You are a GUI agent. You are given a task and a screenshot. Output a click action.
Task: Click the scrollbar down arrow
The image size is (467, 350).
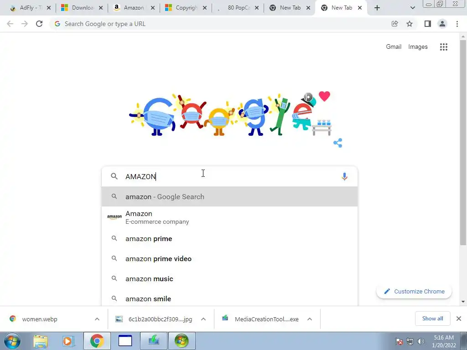(463, 302)
